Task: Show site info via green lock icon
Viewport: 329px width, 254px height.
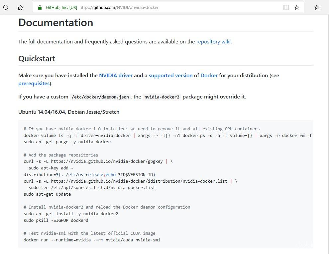Action: (40, 8)
